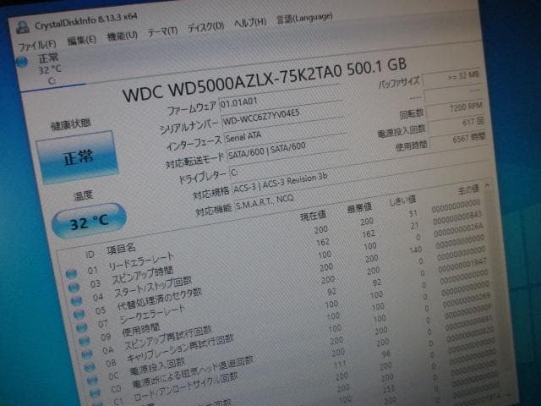Select the C: drive status circle icon
541x406 pixels.
(x=22, y=62)
